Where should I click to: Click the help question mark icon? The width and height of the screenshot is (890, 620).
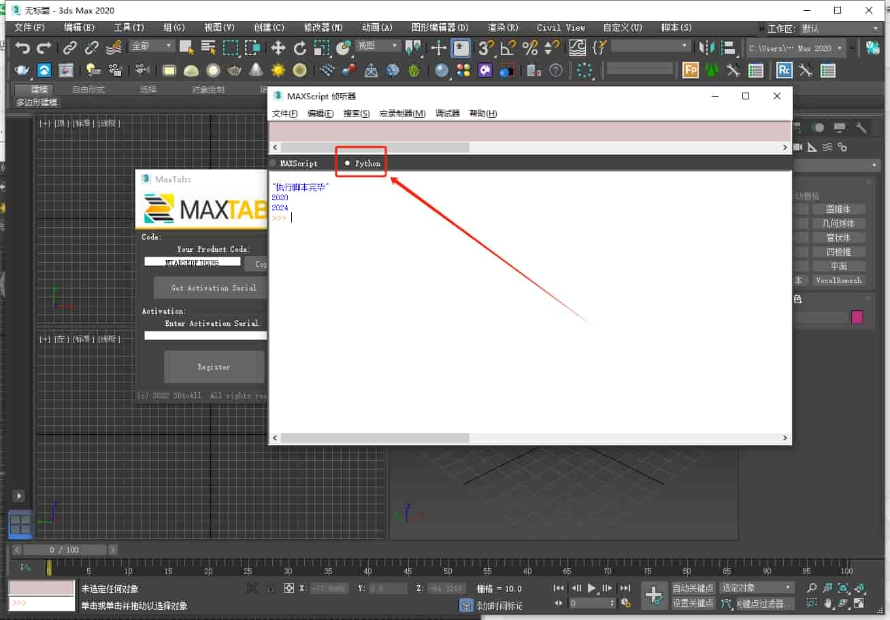(557, 70)
